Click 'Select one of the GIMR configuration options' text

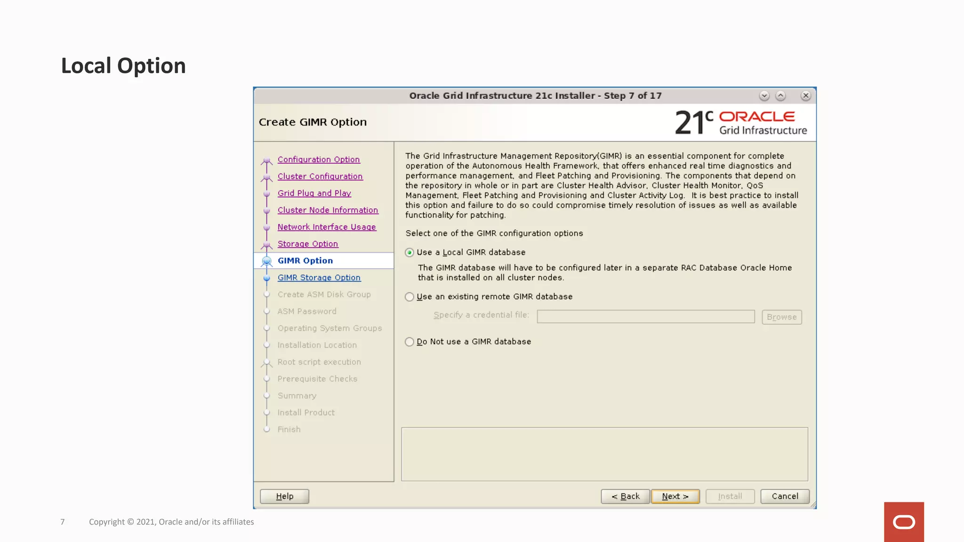click(x=494, y=233)
